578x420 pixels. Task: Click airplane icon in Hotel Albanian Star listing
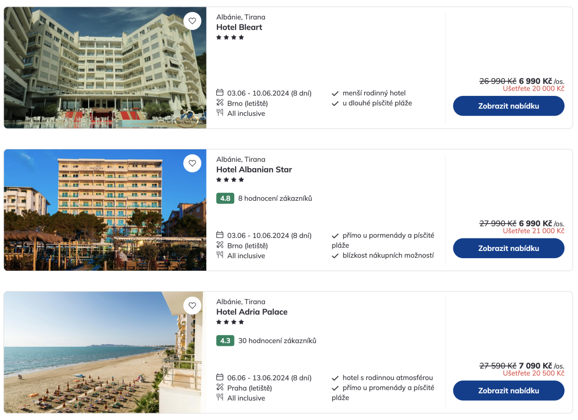coord(220,245)
